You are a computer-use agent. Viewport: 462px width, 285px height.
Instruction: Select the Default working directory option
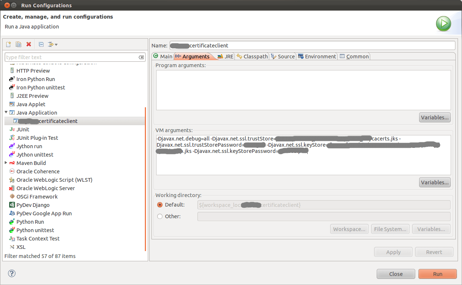click(x=160, y=205)
